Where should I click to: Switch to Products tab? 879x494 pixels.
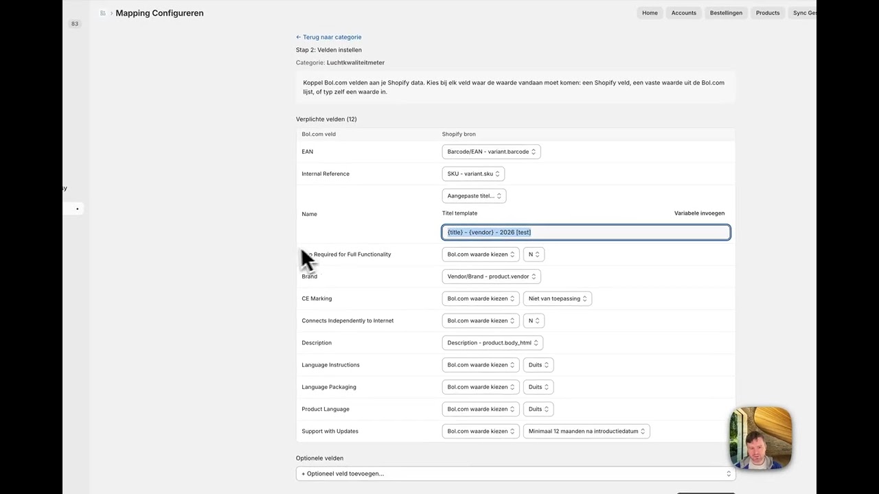pos(768,13)
